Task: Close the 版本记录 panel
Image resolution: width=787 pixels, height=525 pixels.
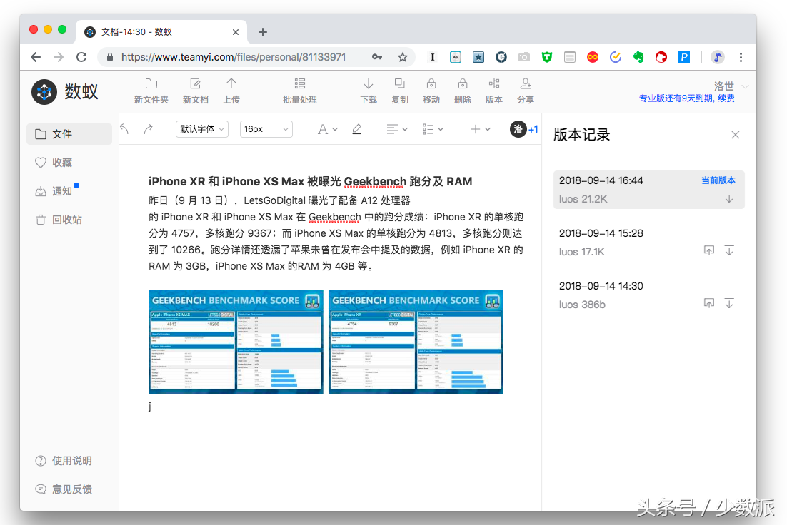Action: (x=736, y=135)
